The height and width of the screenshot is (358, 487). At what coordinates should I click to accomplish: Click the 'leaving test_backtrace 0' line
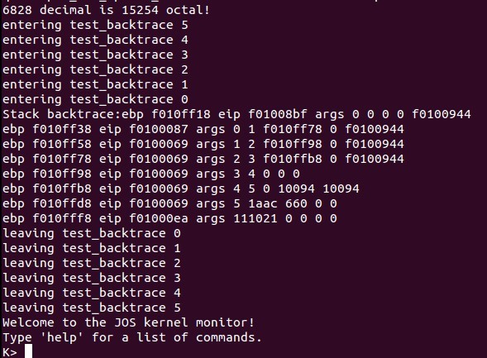click(92, 233)
